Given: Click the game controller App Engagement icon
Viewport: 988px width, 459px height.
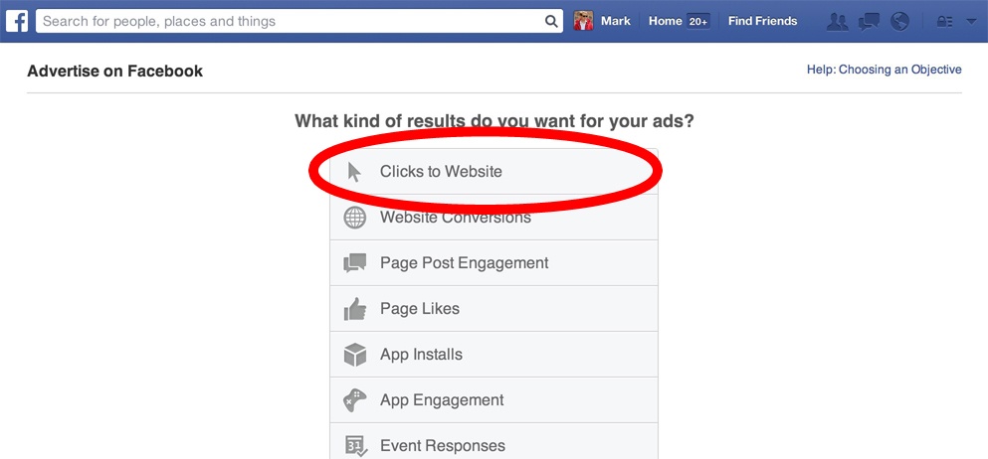Looking at the screenshot, I should click(355, 400).
